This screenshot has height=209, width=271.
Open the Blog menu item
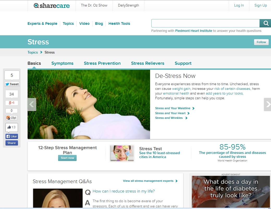(x=99, y=24)
